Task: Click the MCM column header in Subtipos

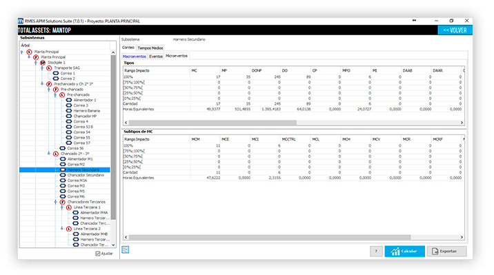Action: 205,139
